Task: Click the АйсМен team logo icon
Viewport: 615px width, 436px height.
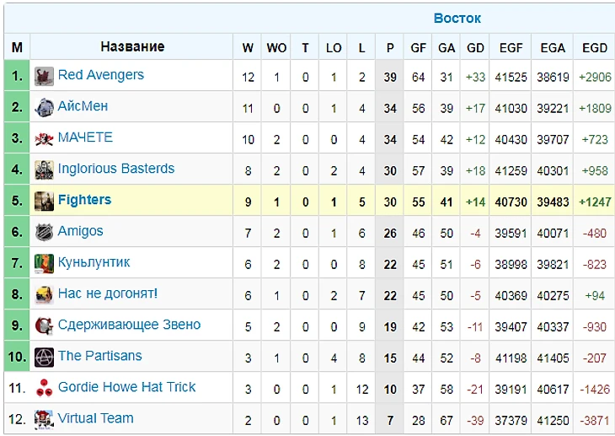Action: (45, 107)
